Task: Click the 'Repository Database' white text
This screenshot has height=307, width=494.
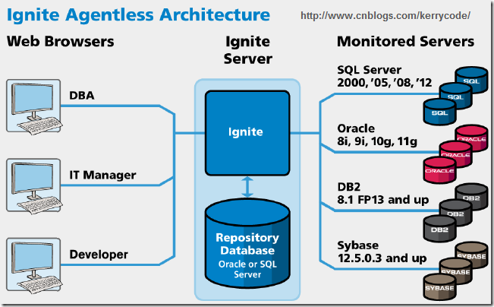Action: coord(247,244)
